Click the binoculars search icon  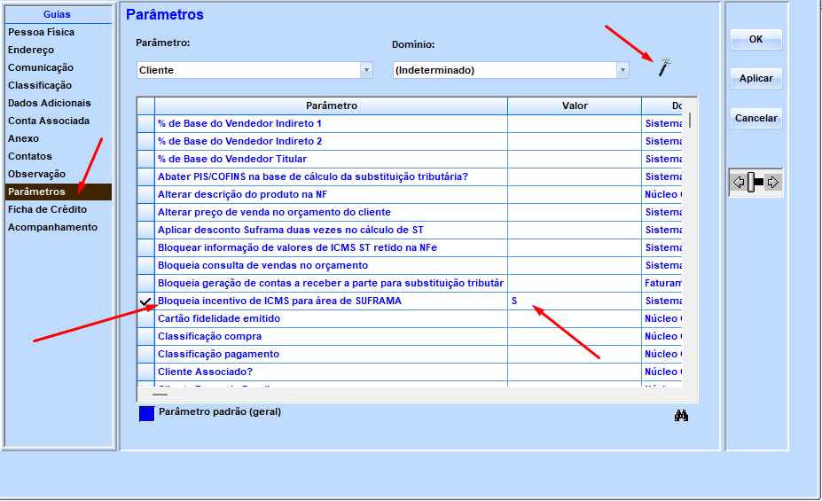(x=681, y=416)
